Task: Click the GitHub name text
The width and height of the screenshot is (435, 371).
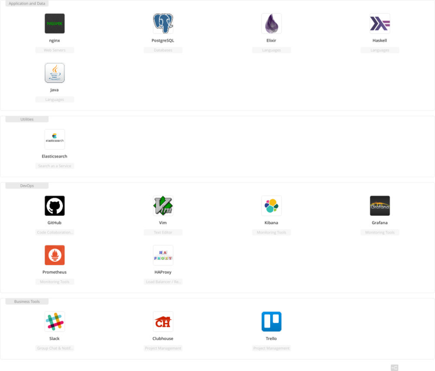Action: [x=55, y=223]
